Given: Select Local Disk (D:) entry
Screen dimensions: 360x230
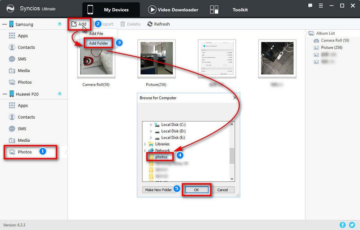Looking at the screenshot, I should coord(173,131).
